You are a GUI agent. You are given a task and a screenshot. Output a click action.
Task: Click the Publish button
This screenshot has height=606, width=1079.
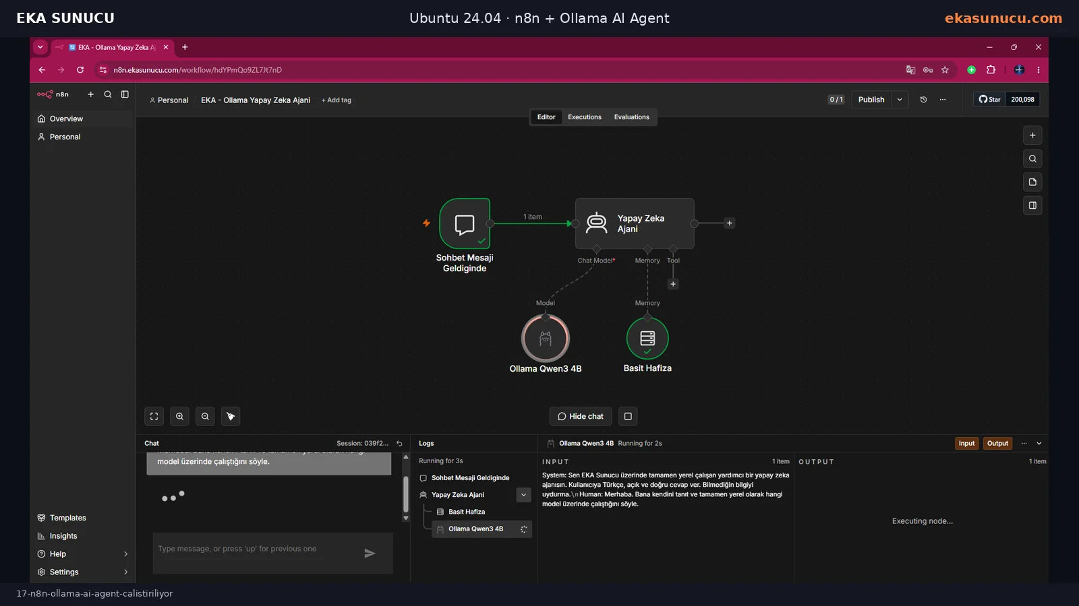coord(871,100)
